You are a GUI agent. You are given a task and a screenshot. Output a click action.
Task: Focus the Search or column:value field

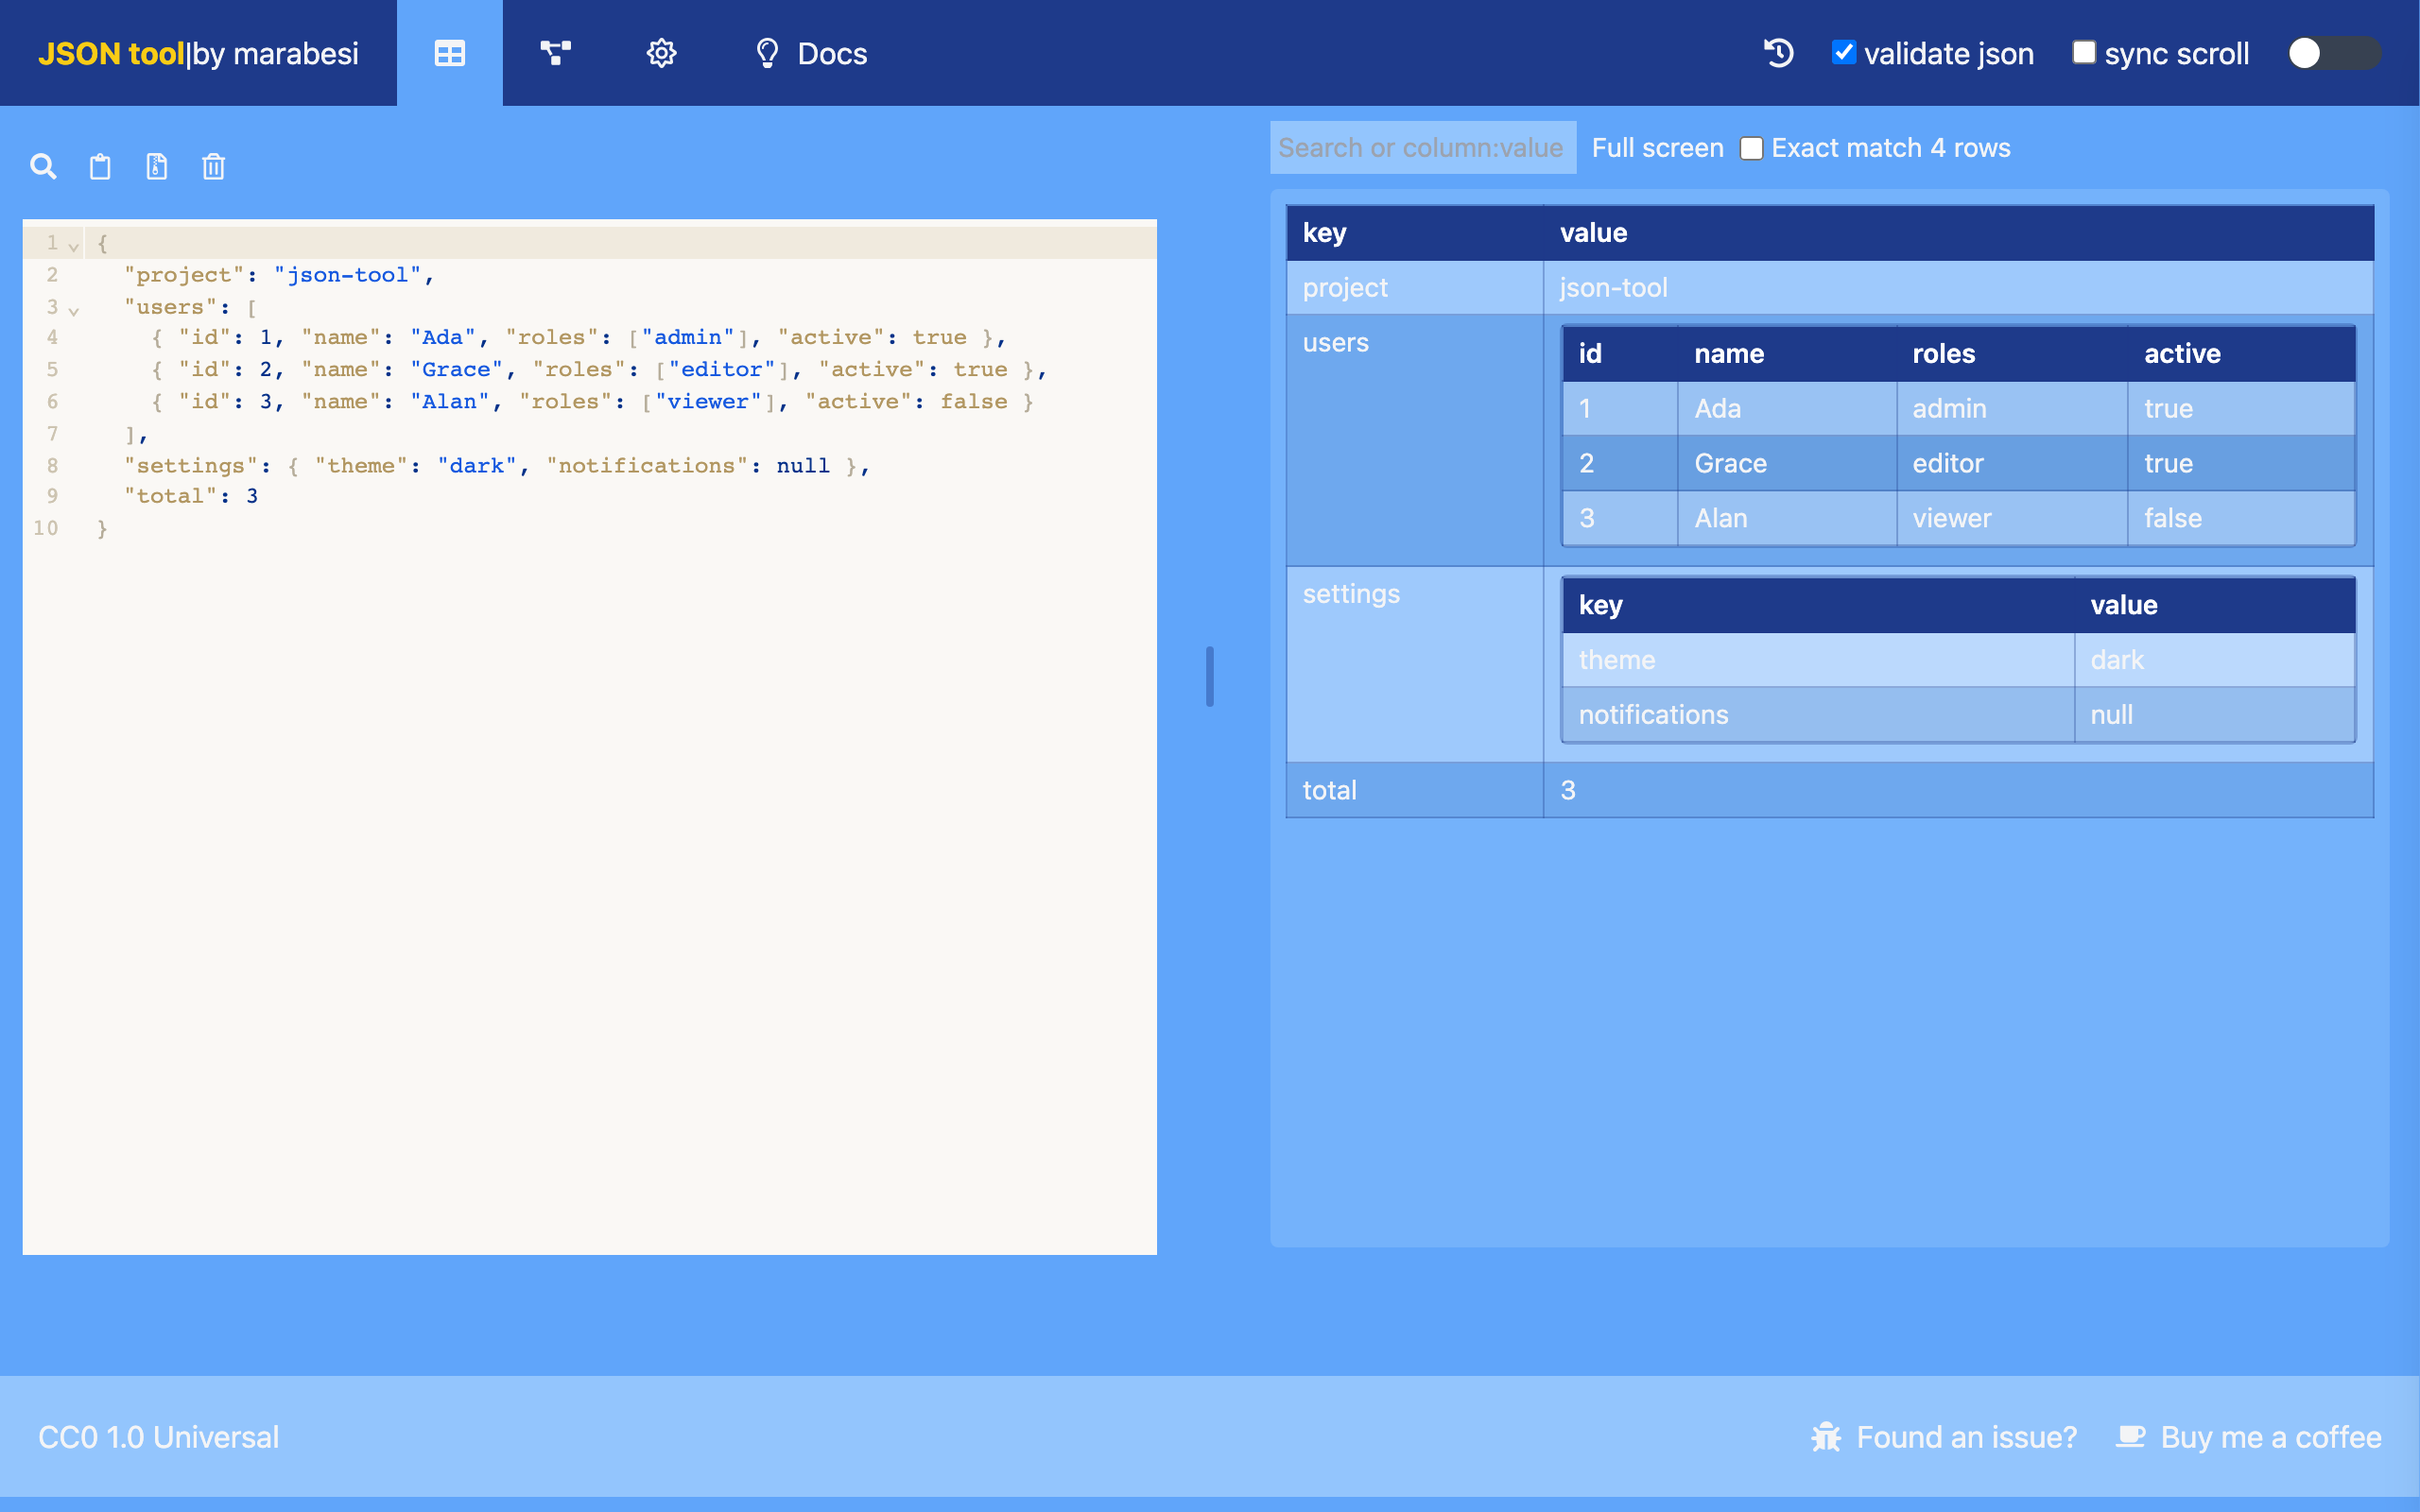click(1423, 148)
